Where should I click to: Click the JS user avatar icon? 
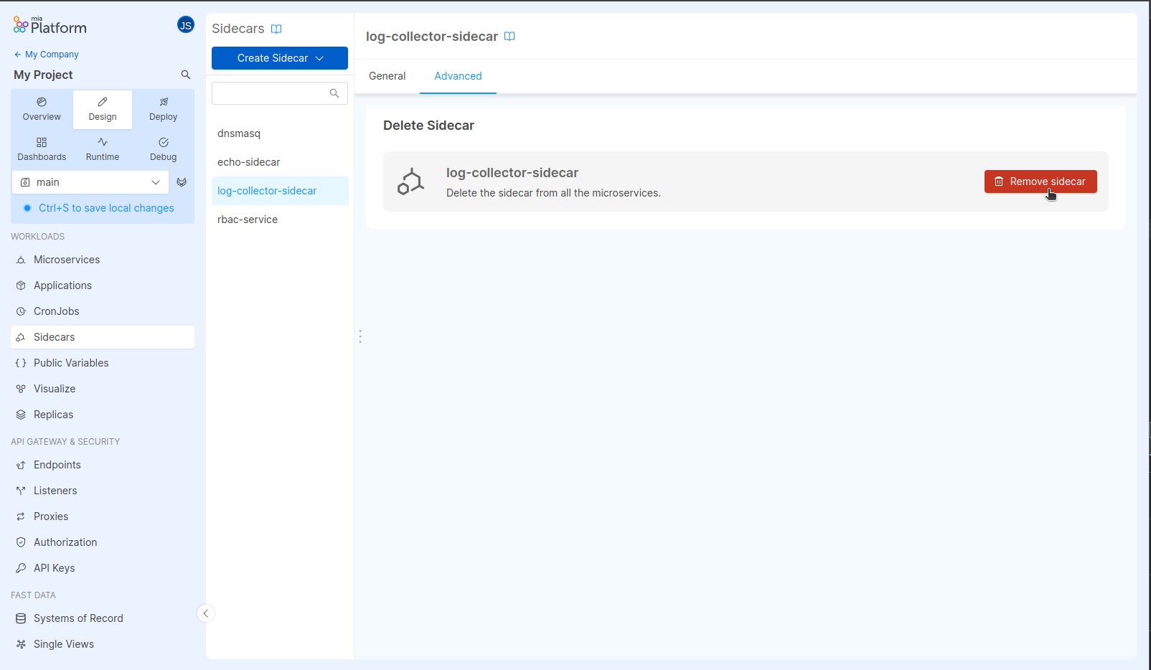tap(185, 25)
